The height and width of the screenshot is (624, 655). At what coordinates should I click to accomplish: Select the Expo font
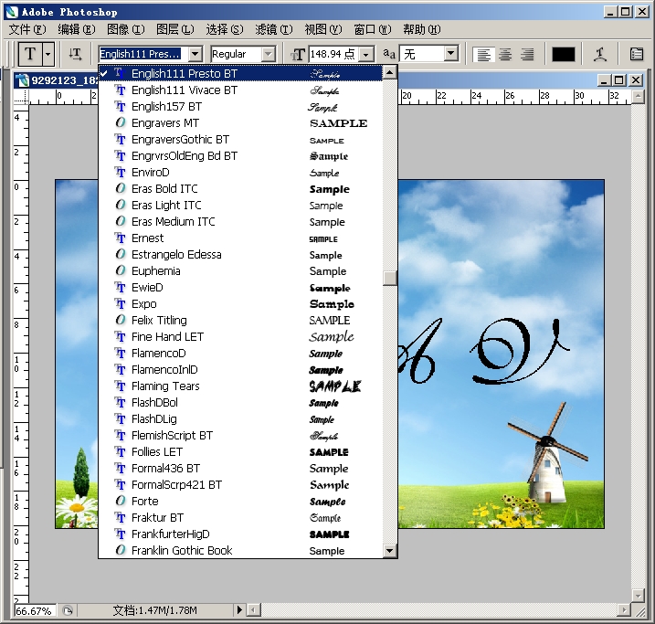tap(240, 304)
